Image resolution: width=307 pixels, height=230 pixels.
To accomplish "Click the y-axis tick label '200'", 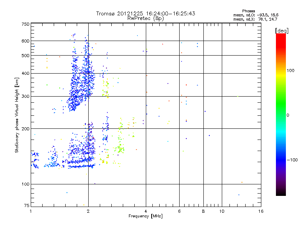I will pos(26,129).
